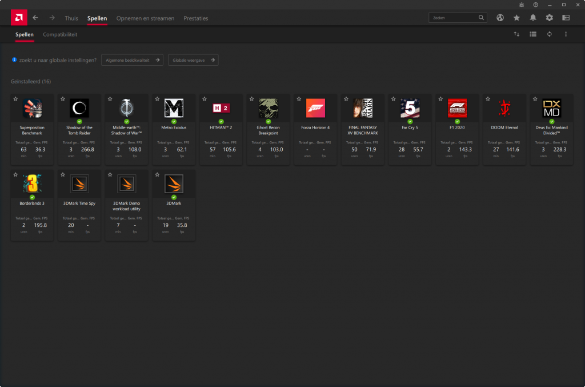Open DOOM Eternal game icon
Viewport: 585px width, 387px height.
pos(504,108)
